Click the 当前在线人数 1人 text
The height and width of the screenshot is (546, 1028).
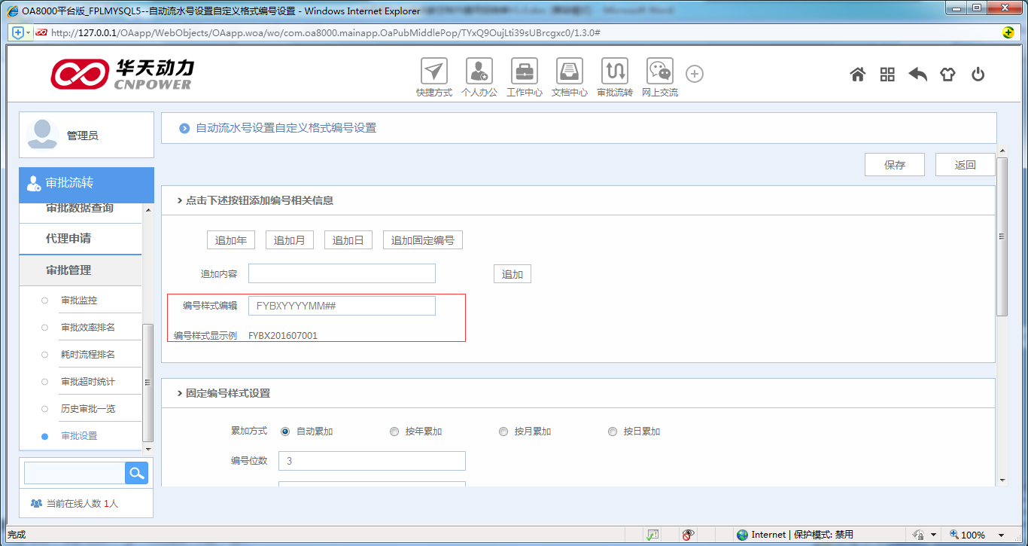click(82, 503)
